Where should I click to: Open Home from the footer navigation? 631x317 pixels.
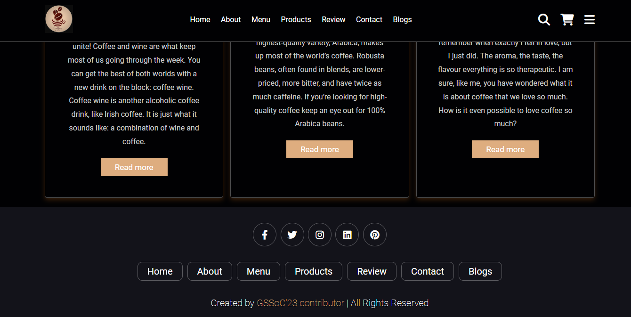point(160,271)
